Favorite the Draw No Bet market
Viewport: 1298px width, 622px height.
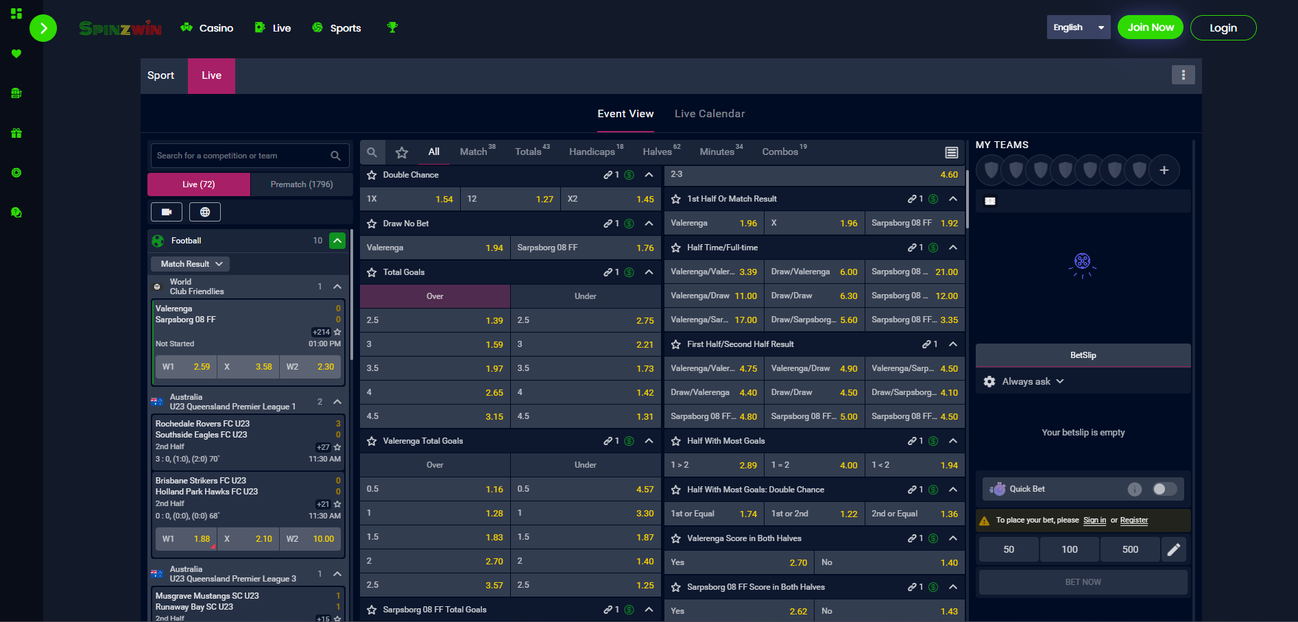point(372,224)
